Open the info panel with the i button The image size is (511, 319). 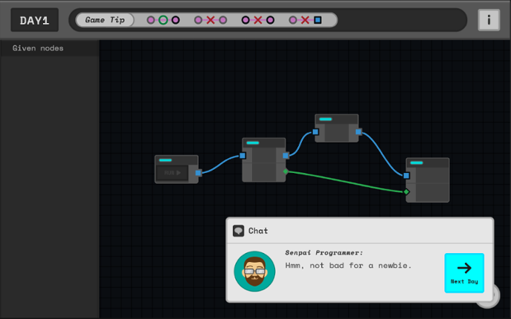[489, 20]
